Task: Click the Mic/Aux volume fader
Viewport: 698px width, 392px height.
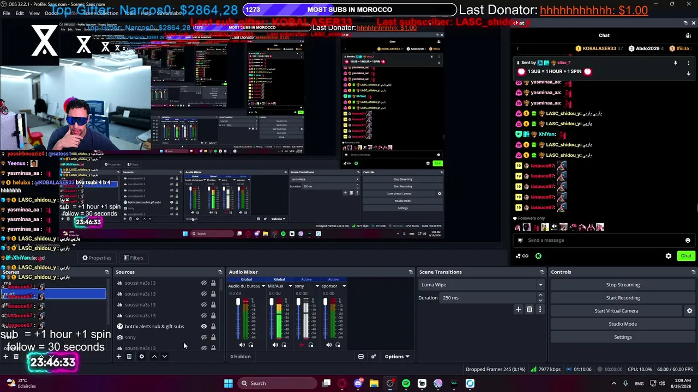Action: [x=271, y=302]
